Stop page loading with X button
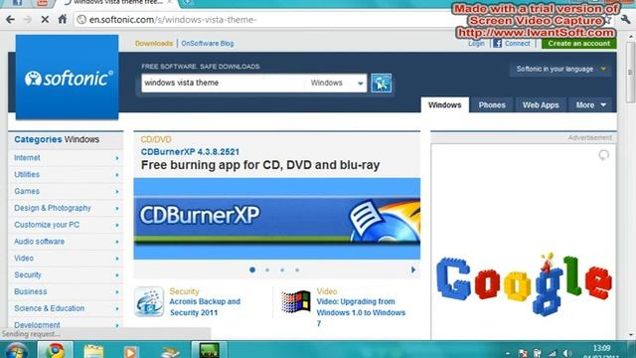 point(45,20)
